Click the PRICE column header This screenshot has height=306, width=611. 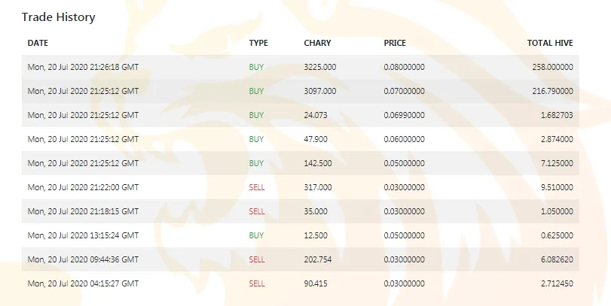395,43
